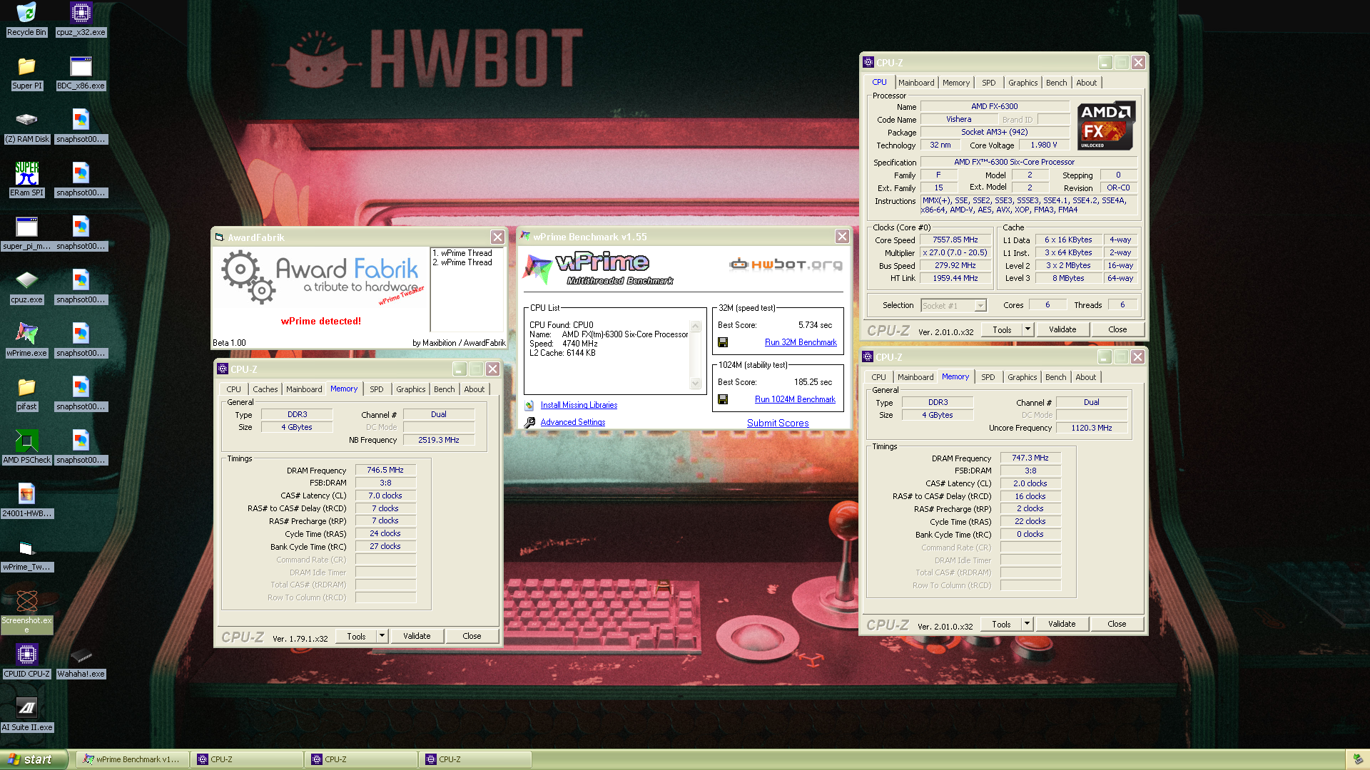Open the Advanced Settings link in wPrime
The image size is (1370, 770).
[x=573, y=422]
